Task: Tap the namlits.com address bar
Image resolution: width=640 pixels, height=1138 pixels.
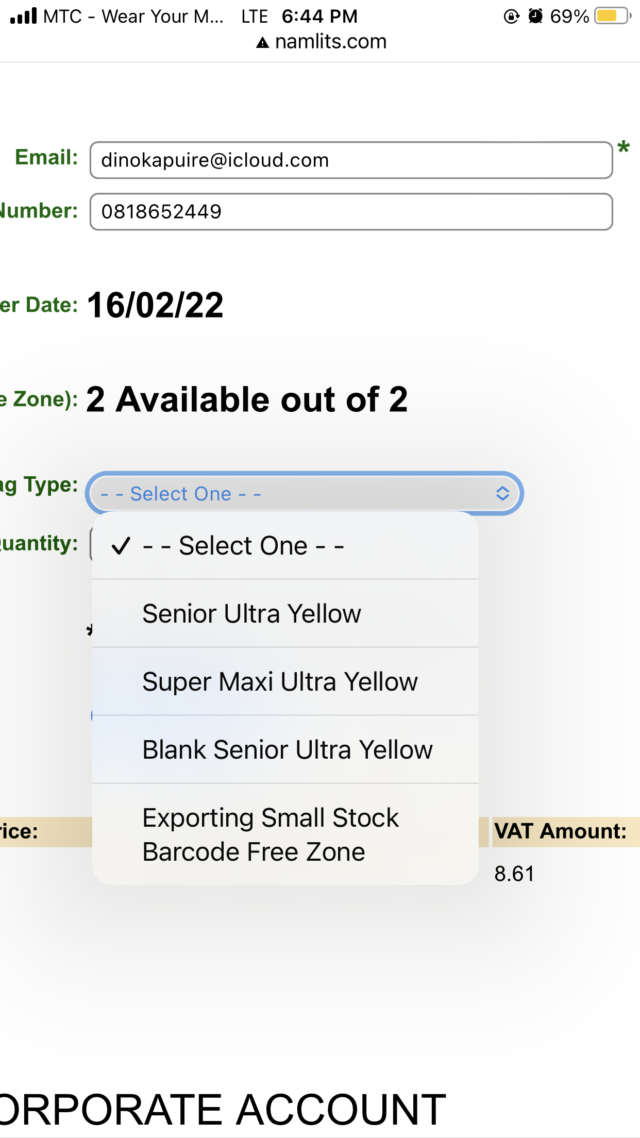Action: click(x=330, y=42)
